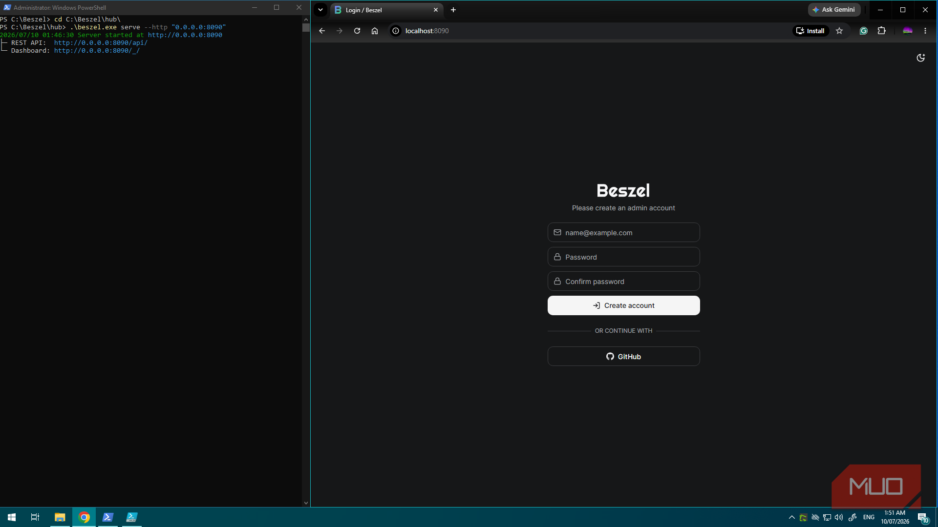This screenshot has height=527, width=938.
Task: Open the volume control in tray
Action: [839, 517]
